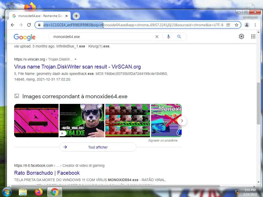Click the address bar URL
Viewport: 263px width, 197px height.
point(133,25)
